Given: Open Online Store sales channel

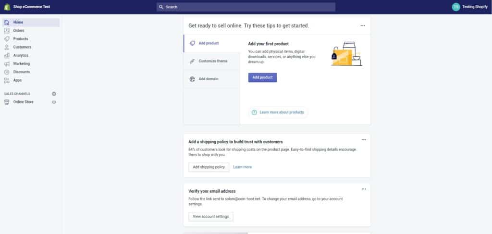Looking at the screenshot, I should tap(23, 102).
